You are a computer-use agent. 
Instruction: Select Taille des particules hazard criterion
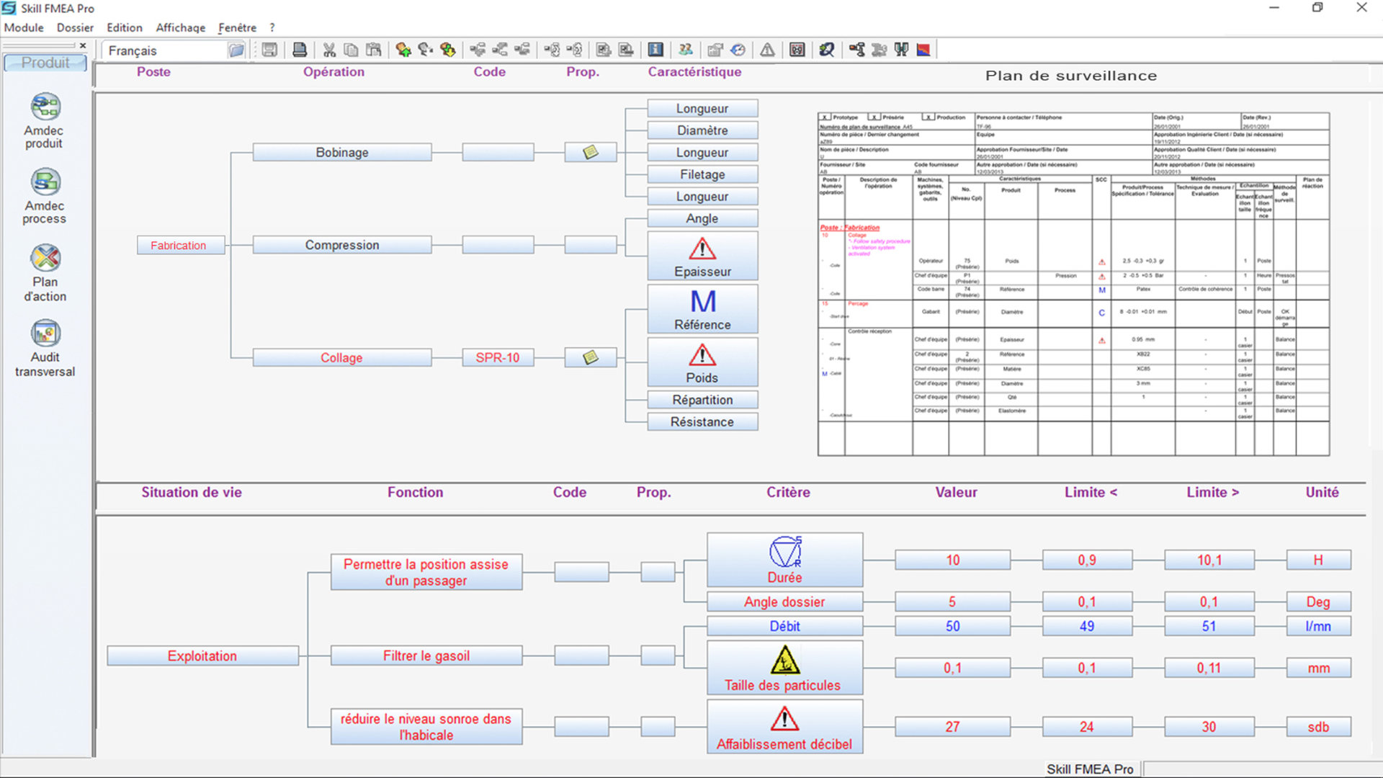coord(784,668)
